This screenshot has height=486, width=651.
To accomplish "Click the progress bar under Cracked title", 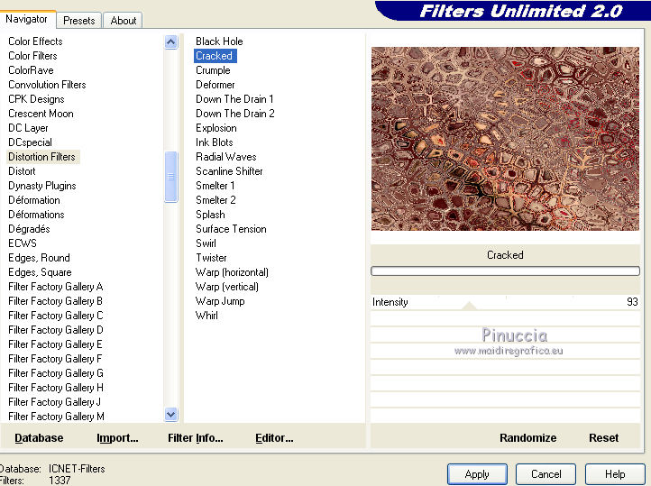I will 505,271.
